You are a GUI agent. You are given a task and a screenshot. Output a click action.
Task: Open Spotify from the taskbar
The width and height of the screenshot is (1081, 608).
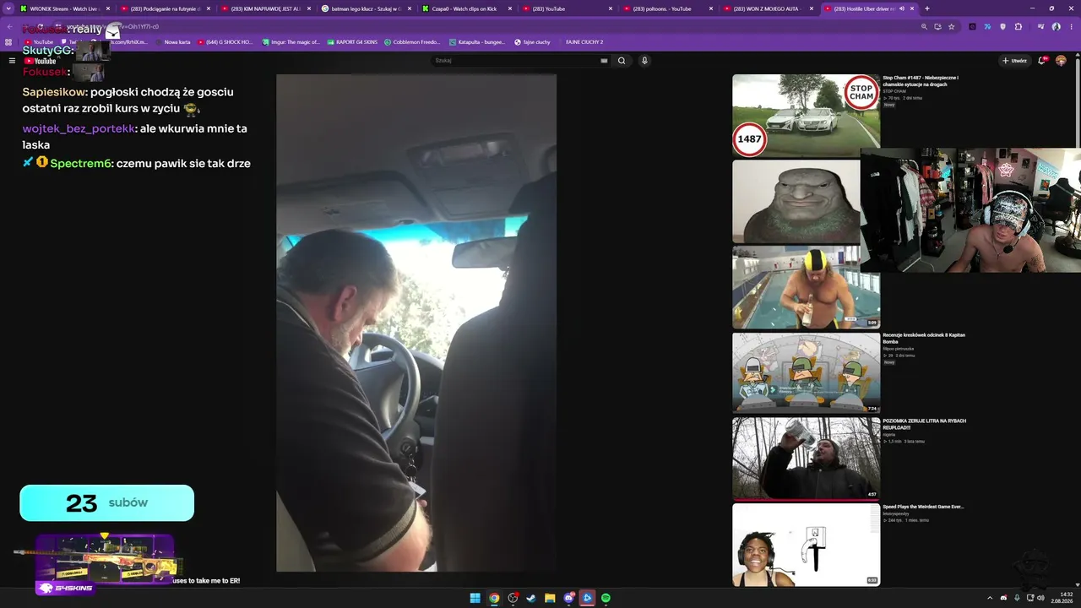coord(606,598)
